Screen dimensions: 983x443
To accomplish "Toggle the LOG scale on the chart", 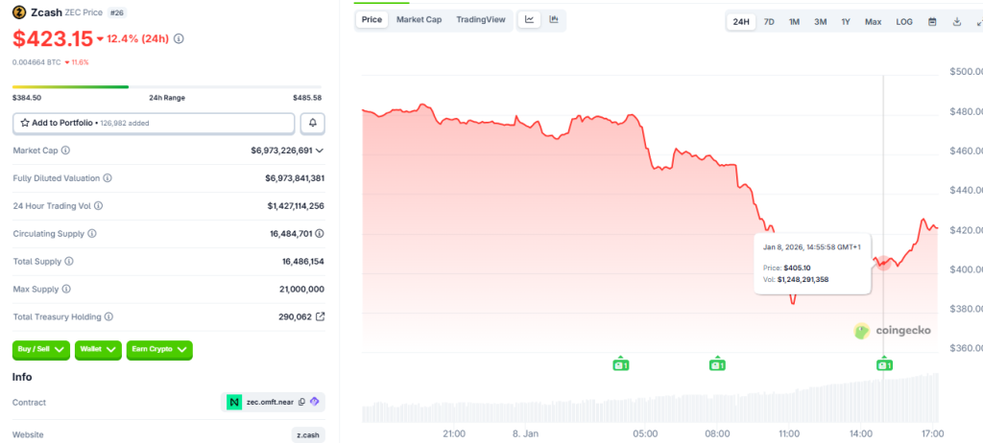I will coord(904,21).
